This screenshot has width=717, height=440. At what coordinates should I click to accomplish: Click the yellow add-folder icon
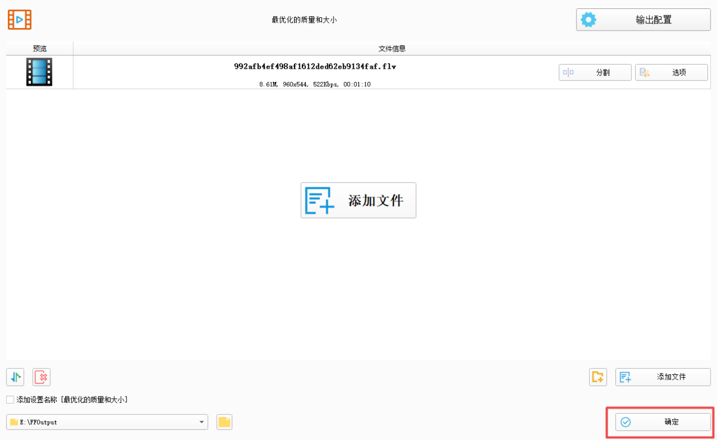597,377
